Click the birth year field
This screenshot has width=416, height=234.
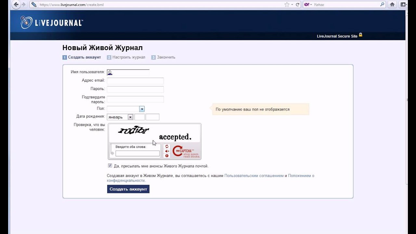pyautogui.click(x=152, y=117)
